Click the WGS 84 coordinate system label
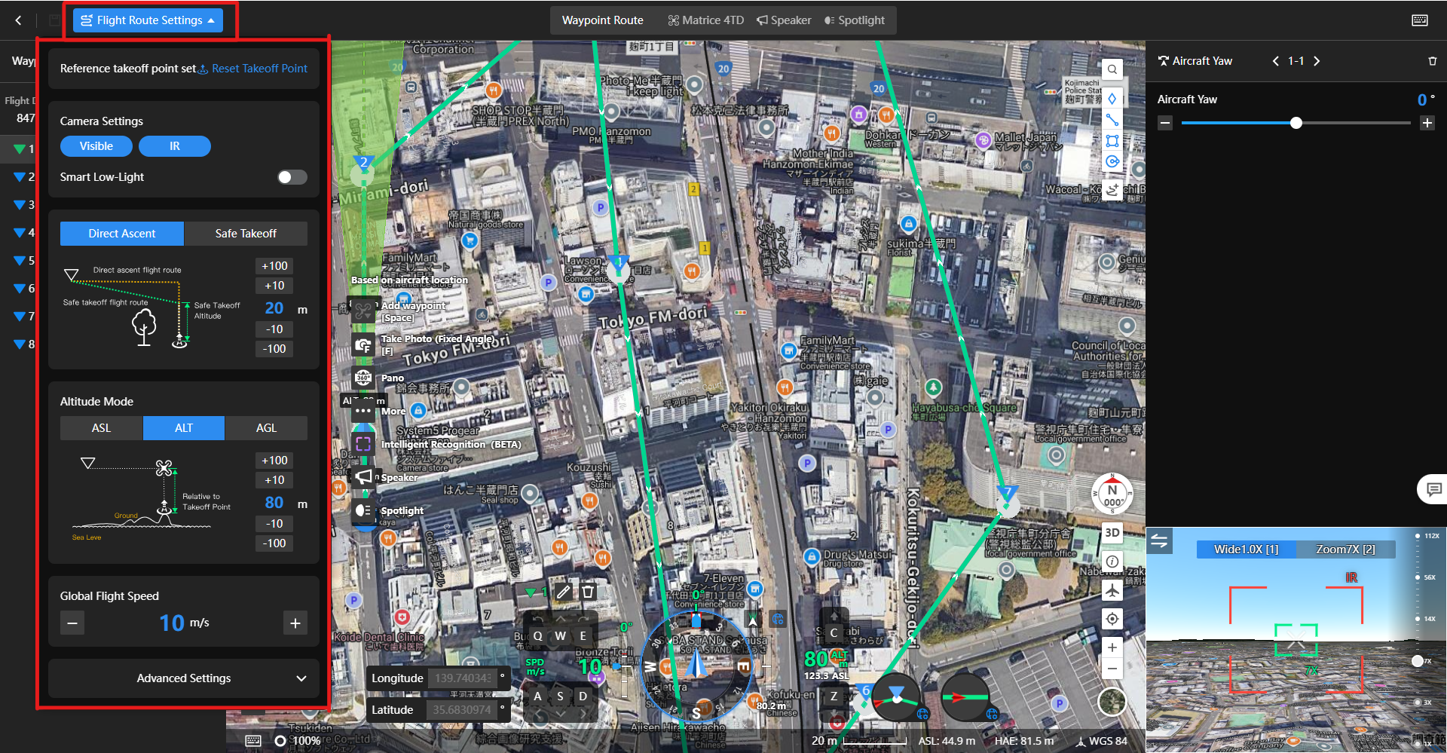This screenshot has width=1447, height=753. point(1101,741)
